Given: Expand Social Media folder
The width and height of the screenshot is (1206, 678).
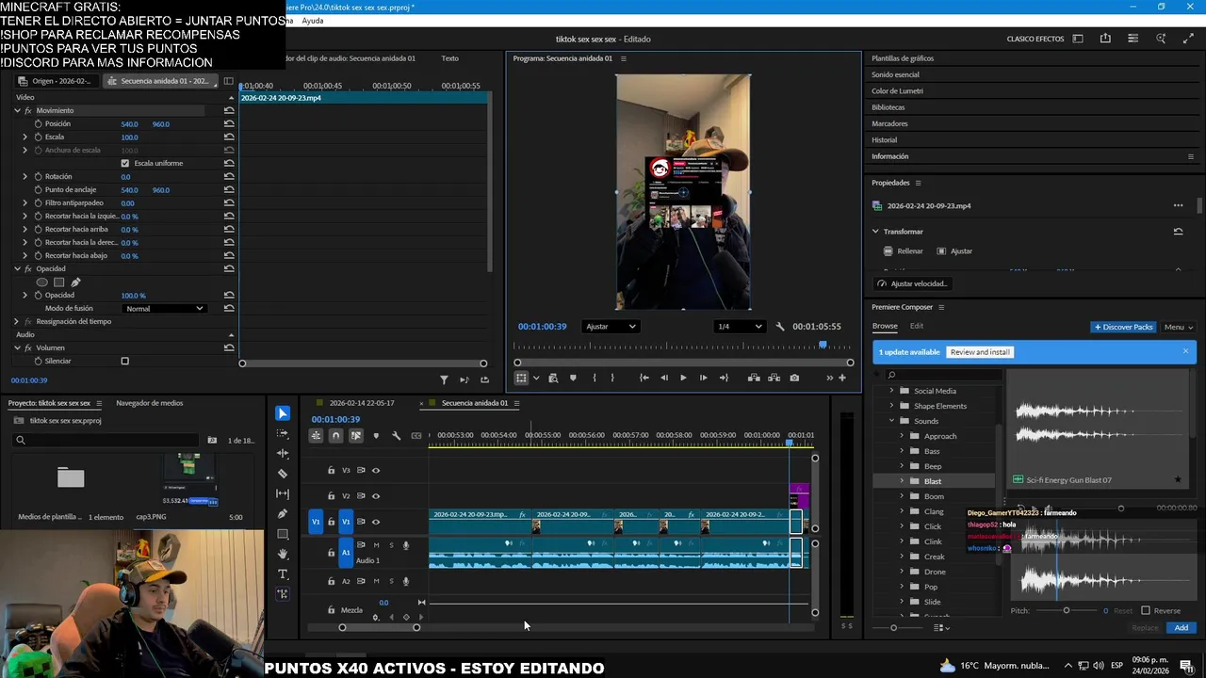Looking at the screenshot, I should pyautogui.click(x=892, y=391).
